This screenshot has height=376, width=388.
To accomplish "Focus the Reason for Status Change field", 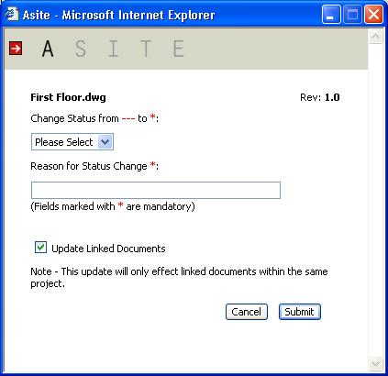I will [156, 190].
